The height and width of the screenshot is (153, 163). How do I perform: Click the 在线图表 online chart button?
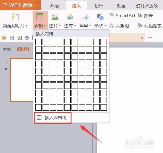[150, 26]
